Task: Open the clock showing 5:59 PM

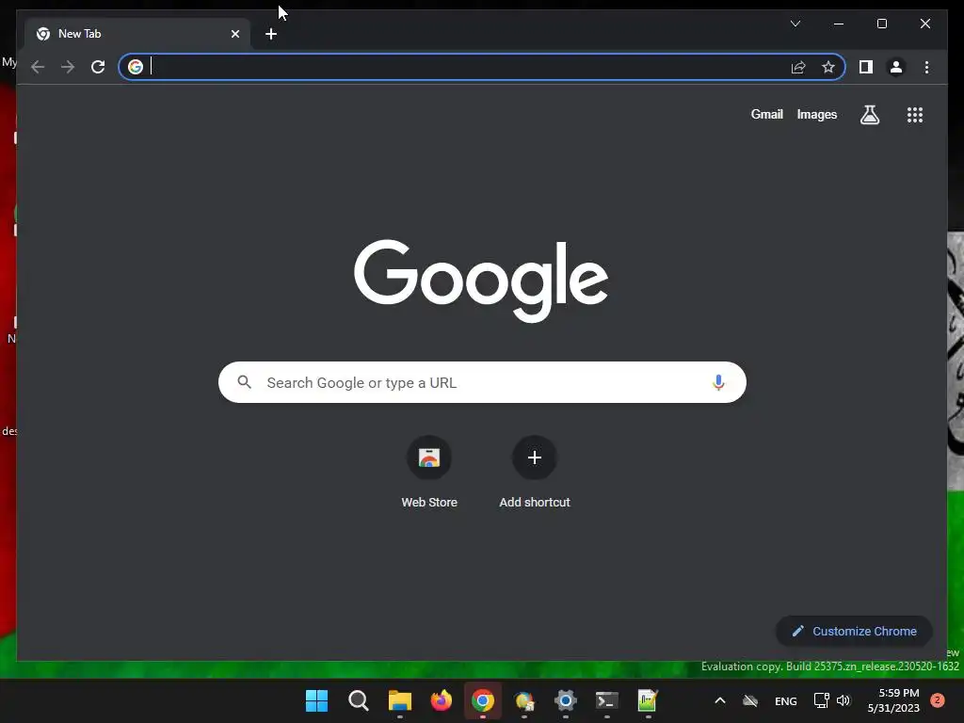Action: coord(893,700)
